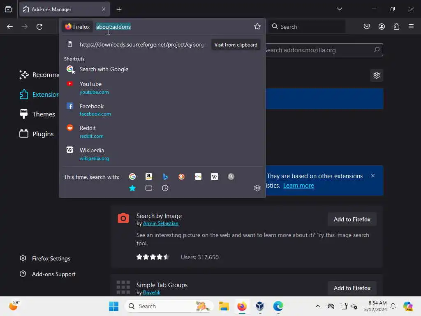Open the Firefox View icon
Image resolution: width=421 pixels, height=316 pixels.
coord(8,9)
